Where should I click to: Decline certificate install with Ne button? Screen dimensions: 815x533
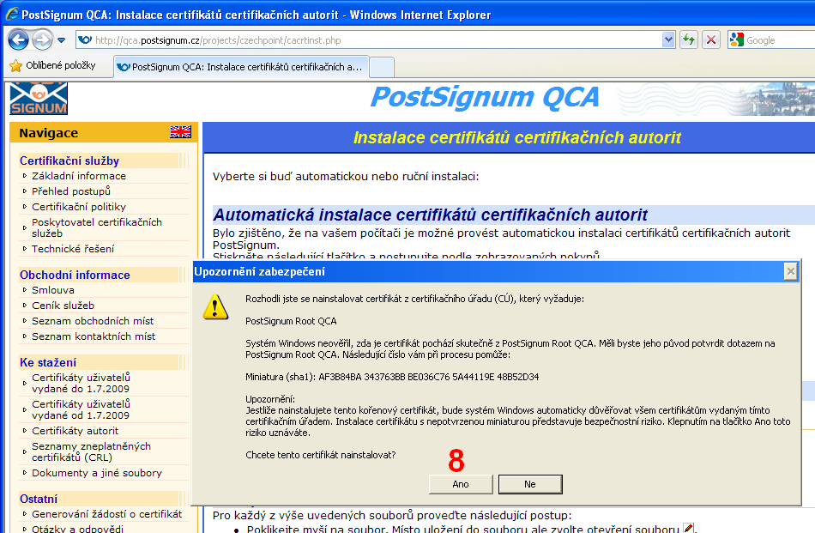(530, 484)
